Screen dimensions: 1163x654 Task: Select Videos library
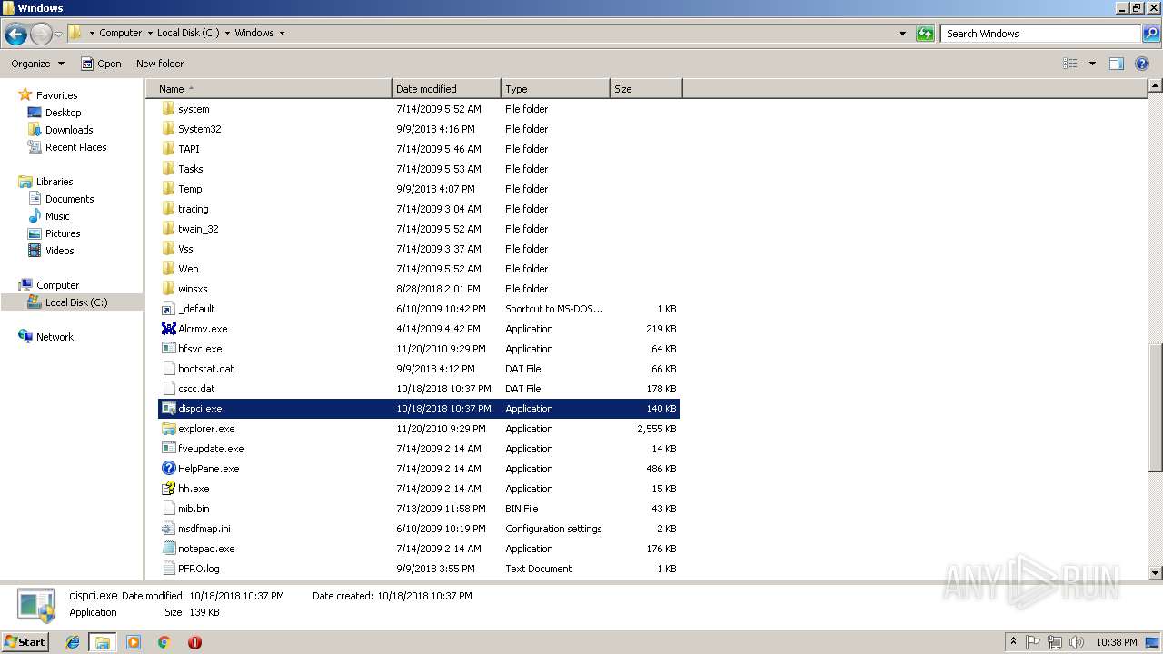[x=60, y=251]
